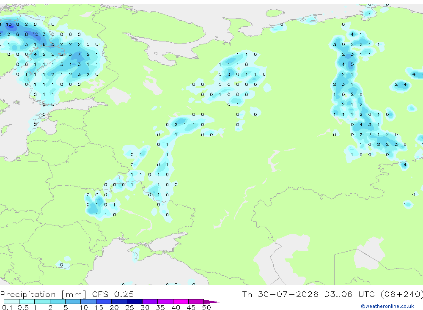Pick the legend swatch between 0.1 and 0.5

tap(11, 302)
